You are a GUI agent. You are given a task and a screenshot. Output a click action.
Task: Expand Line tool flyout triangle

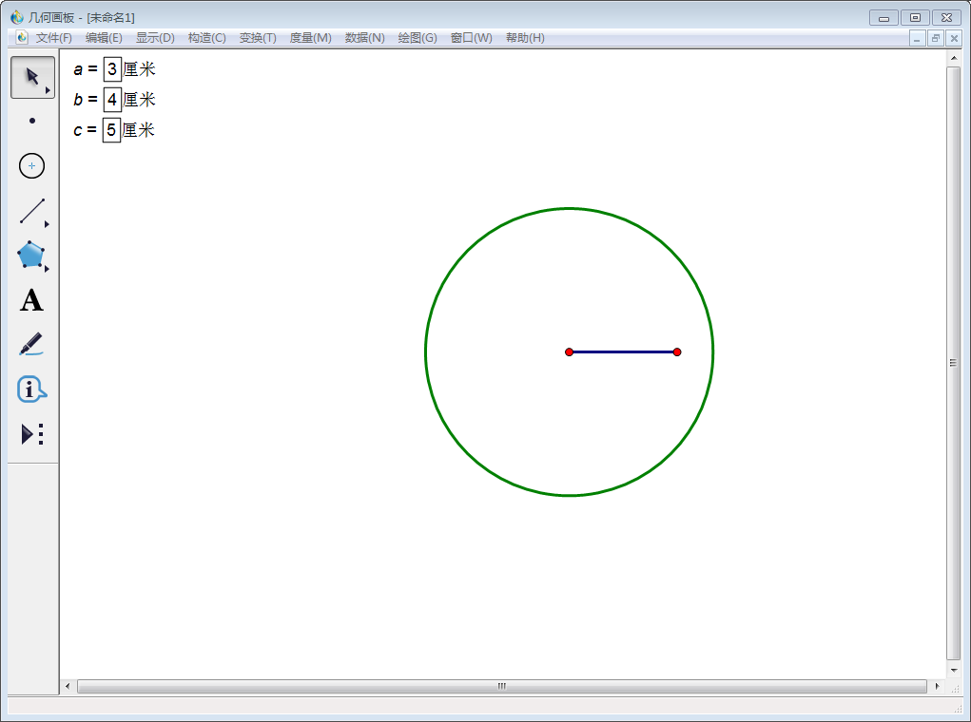coord(47,224)
